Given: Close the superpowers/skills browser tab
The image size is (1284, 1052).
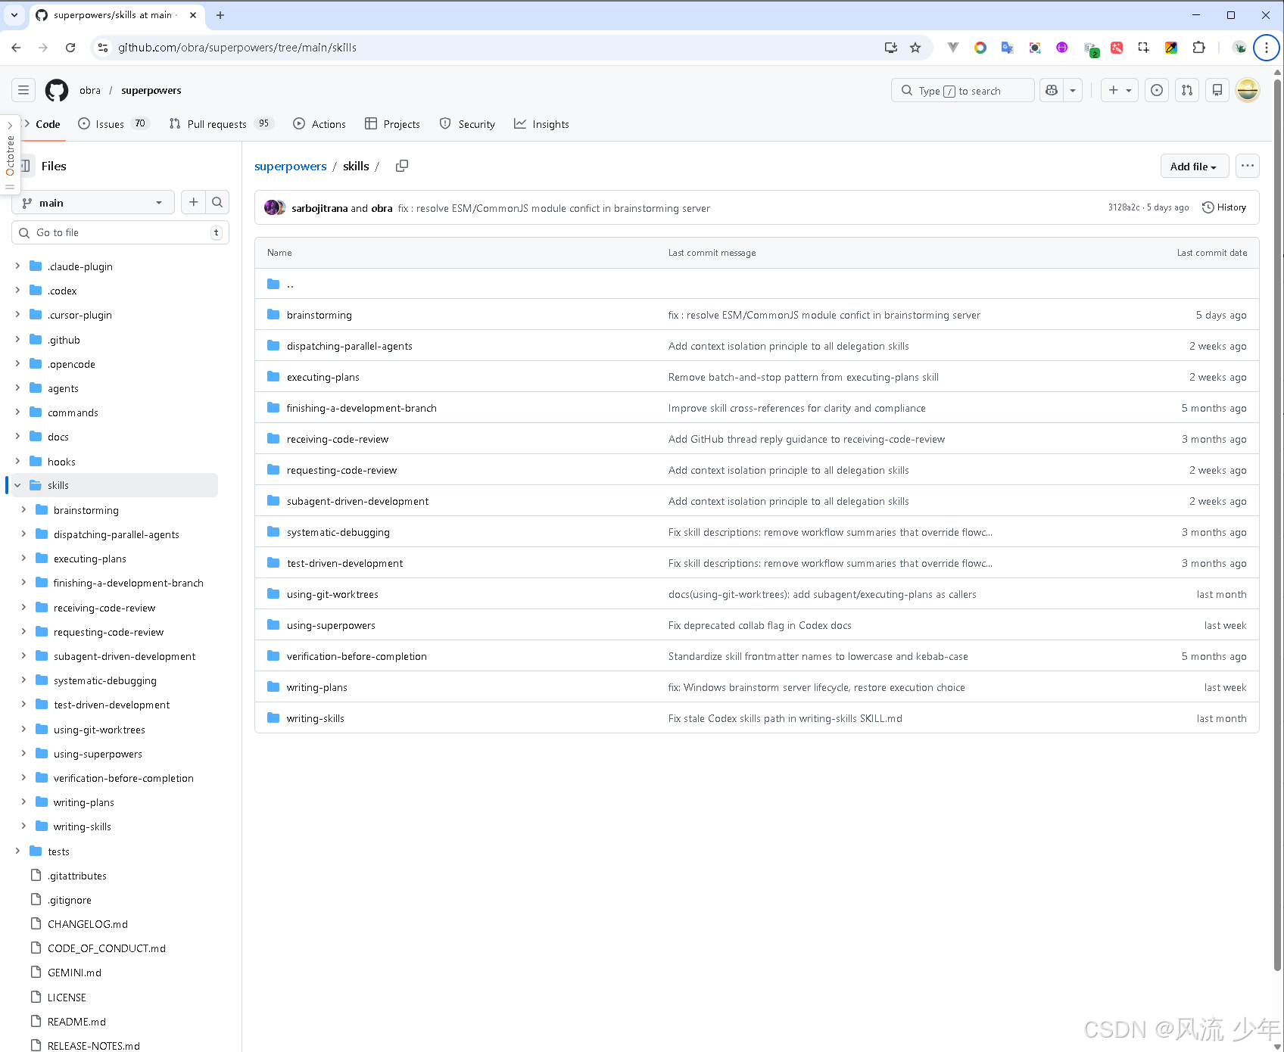Looking at the screenshot, I should 193,15.
